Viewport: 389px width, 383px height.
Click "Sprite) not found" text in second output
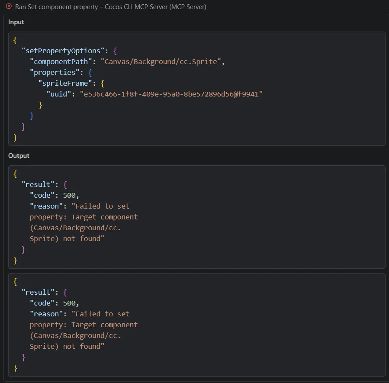(x=67, y=346)
